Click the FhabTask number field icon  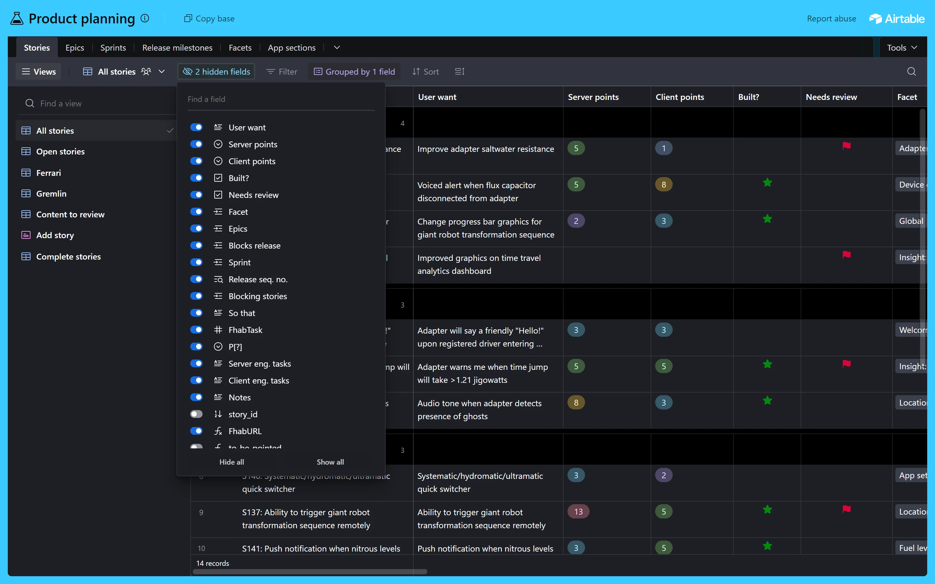(218, 330)
